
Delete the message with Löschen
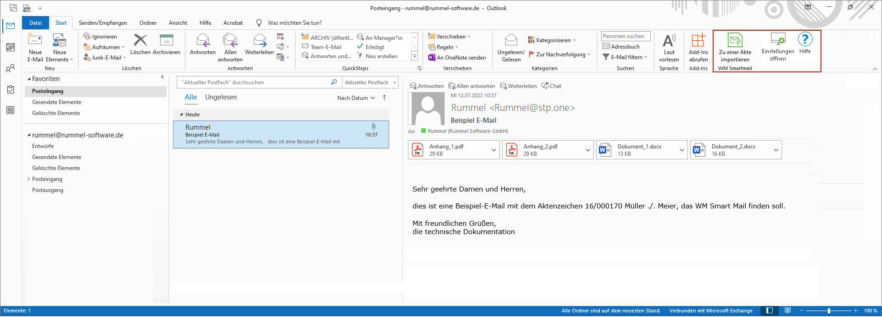pyautogui.click(x=140, y=44)
